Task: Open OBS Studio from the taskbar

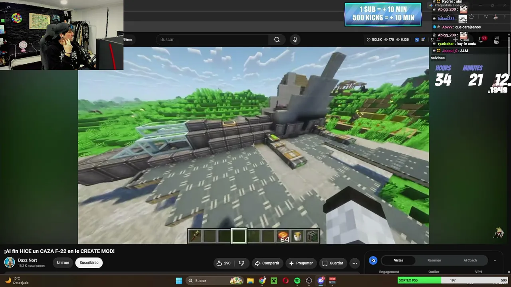Action: pos(309,281)
